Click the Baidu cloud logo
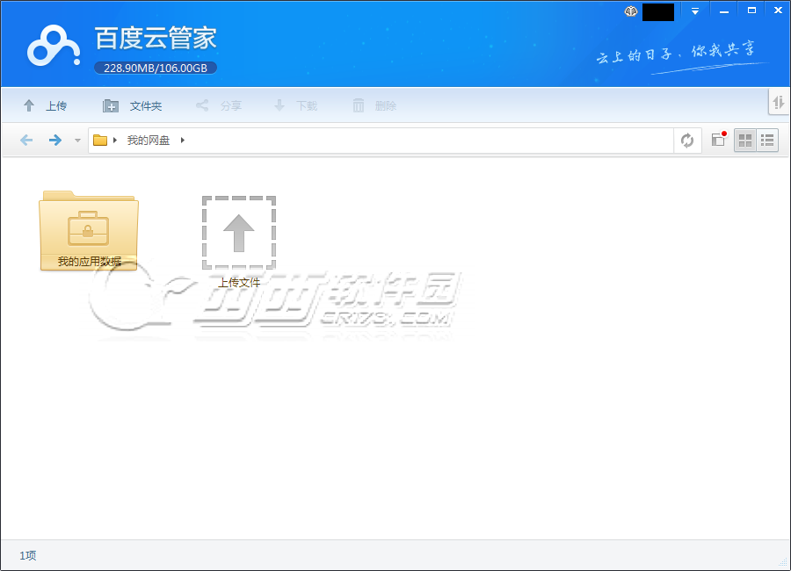This screenshot has width=791, height=571. [54, 47]
